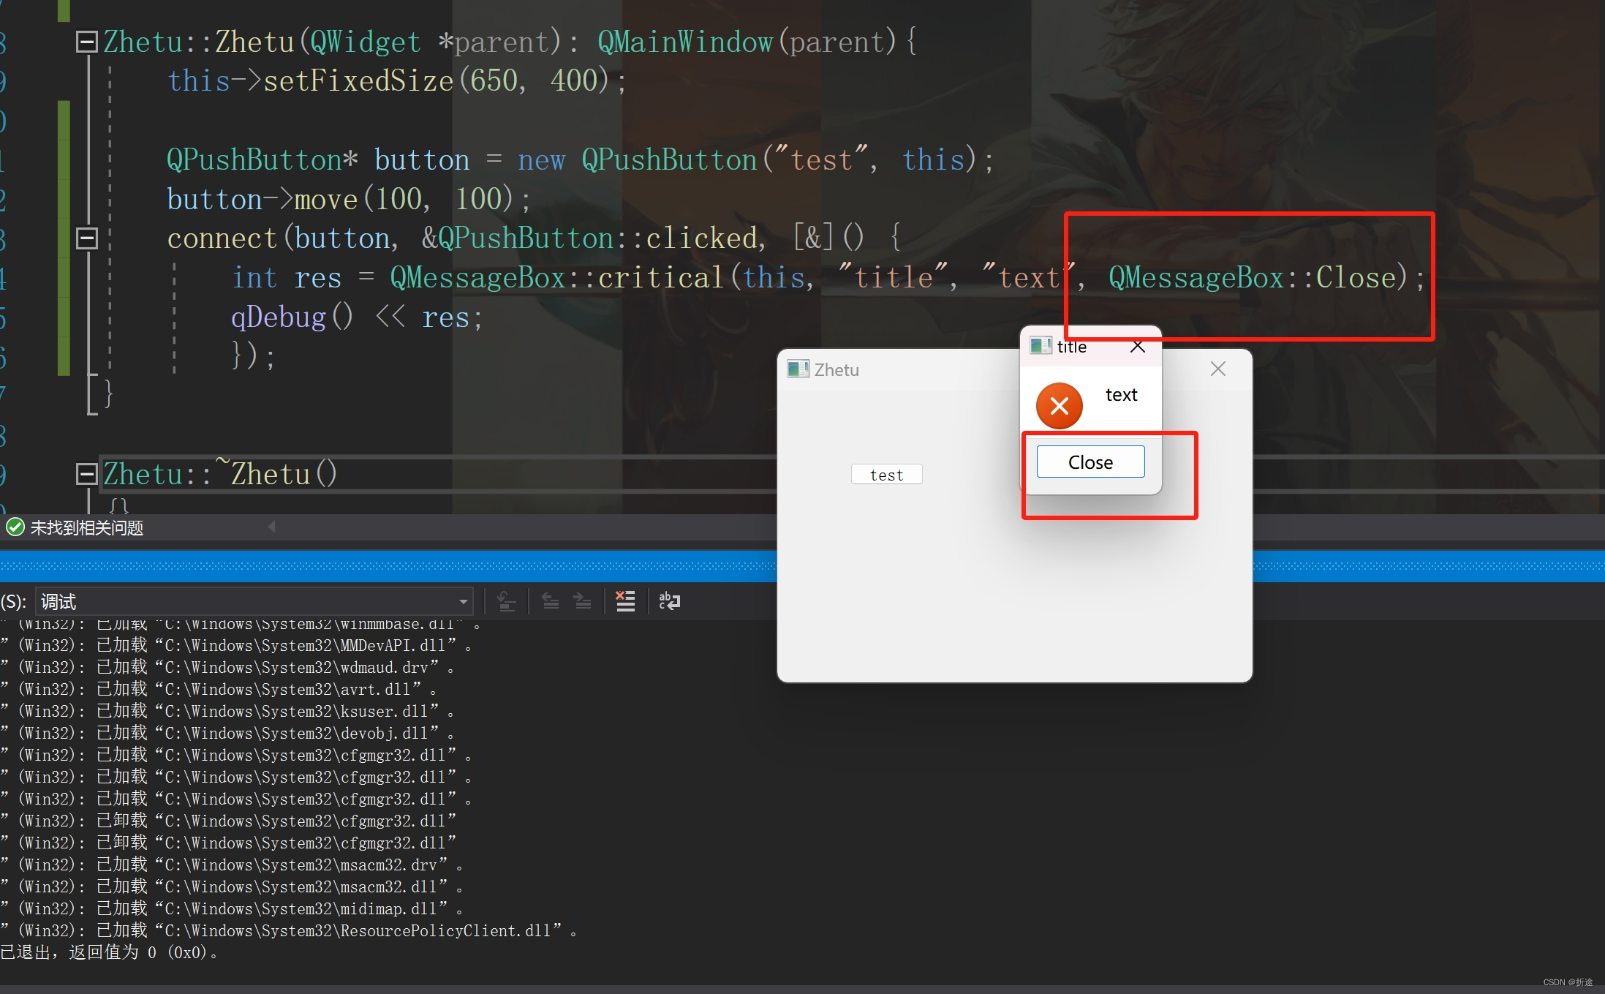
Task: Go to previous message icon
Action: [x=551, y=601]
